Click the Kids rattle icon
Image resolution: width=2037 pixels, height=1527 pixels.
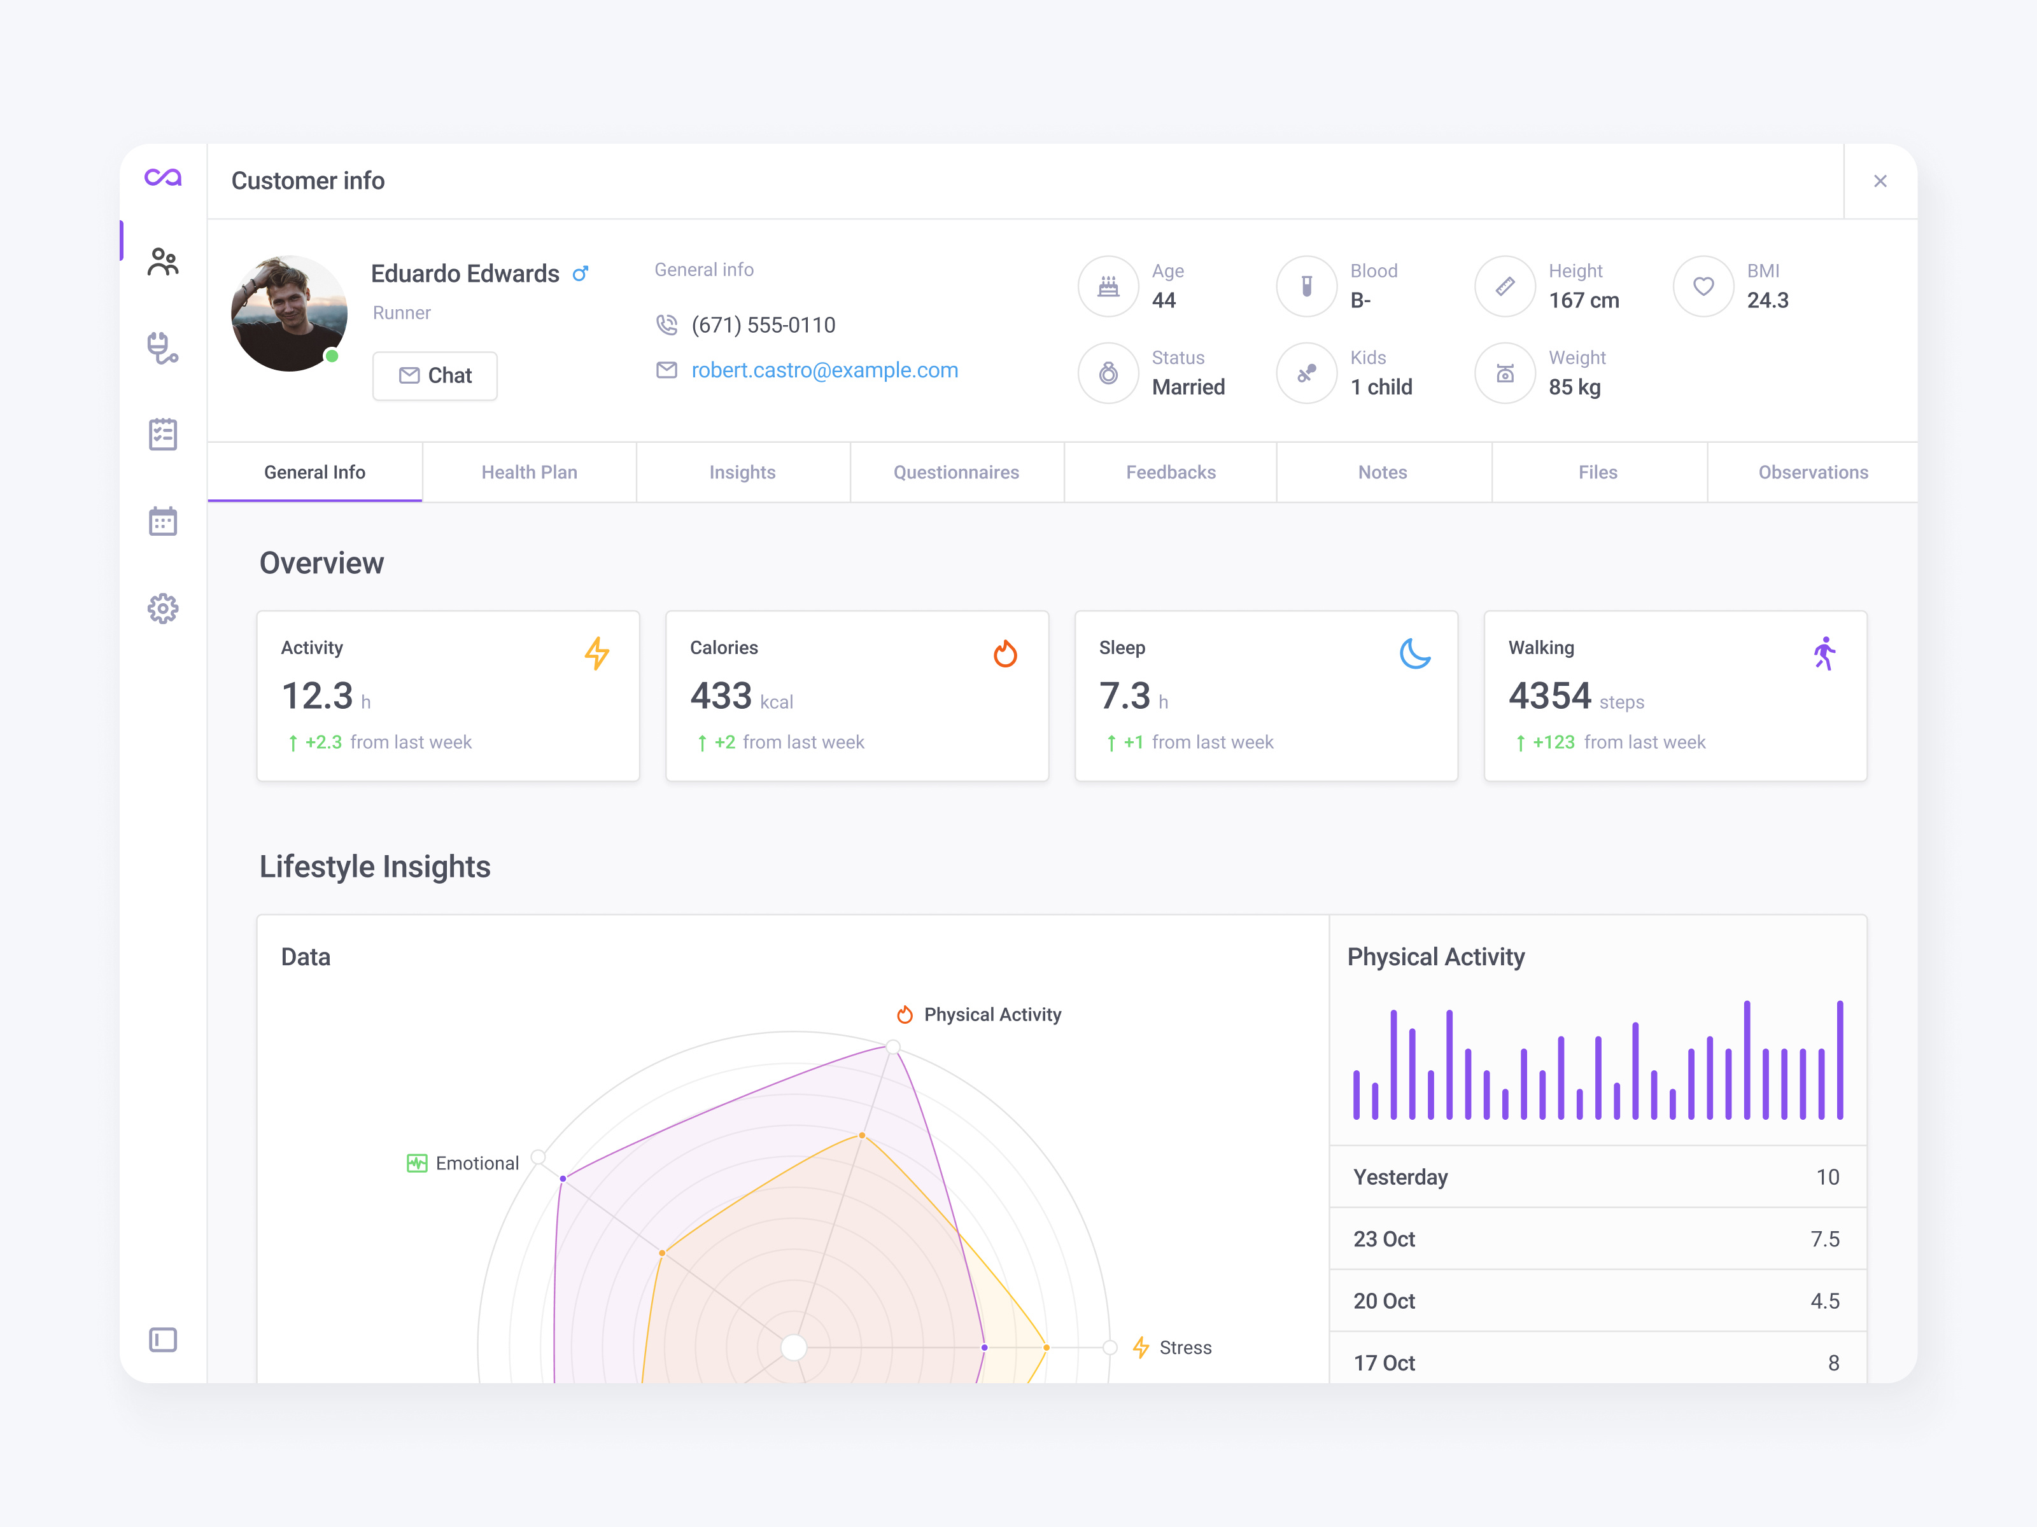(1307, 373)
